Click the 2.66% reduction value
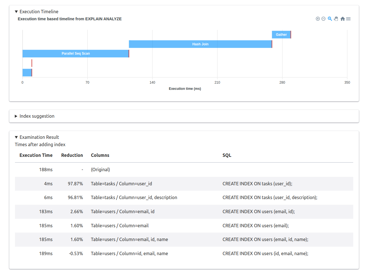 (77, 211)
